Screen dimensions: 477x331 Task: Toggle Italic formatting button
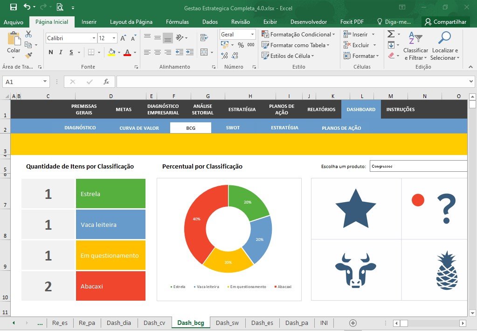click(61, 52)
